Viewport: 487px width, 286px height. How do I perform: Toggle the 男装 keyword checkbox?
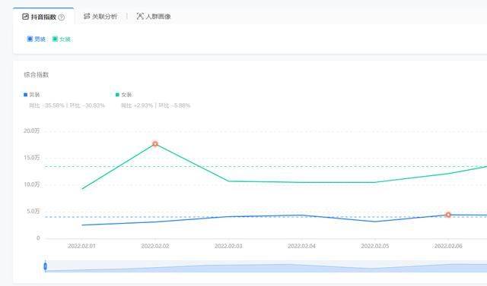click(x=30, y=39)
